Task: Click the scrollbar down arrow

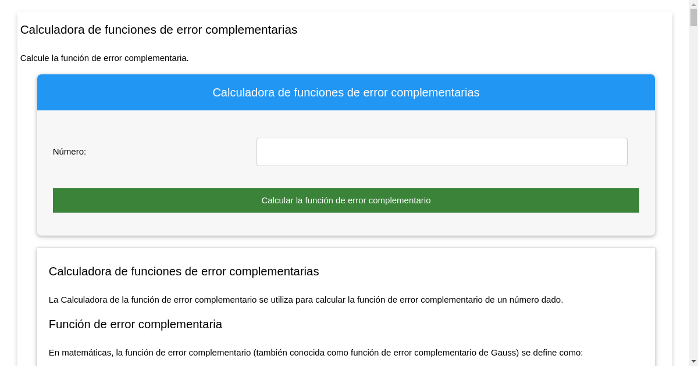Action: point(693,362)
